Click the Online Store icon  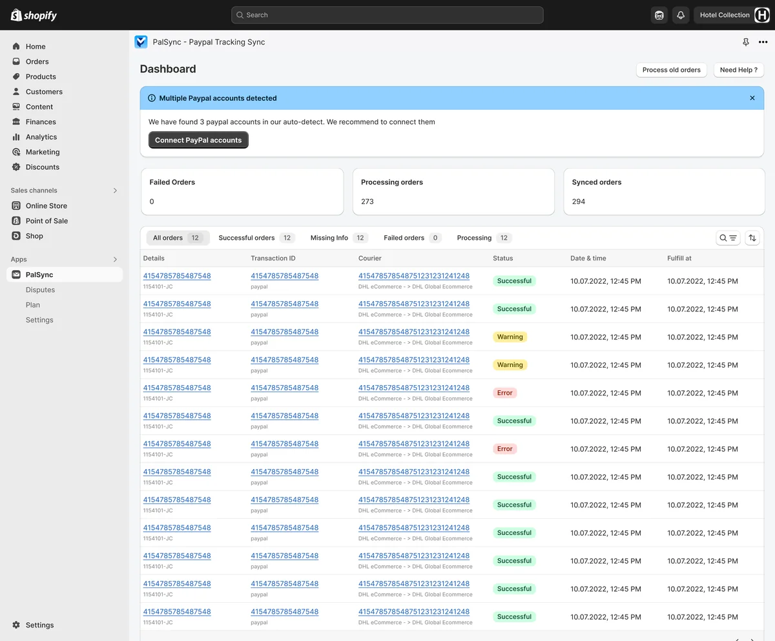16,205
